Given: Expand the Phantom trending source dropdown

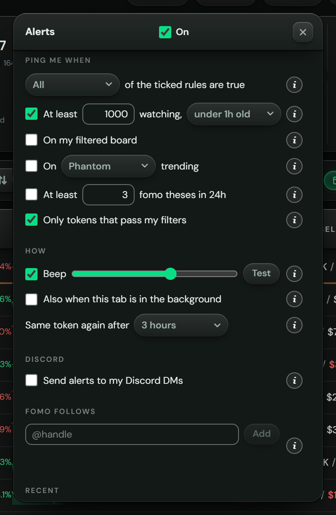Looking at the screenshot, I should [x=108, y=166].
